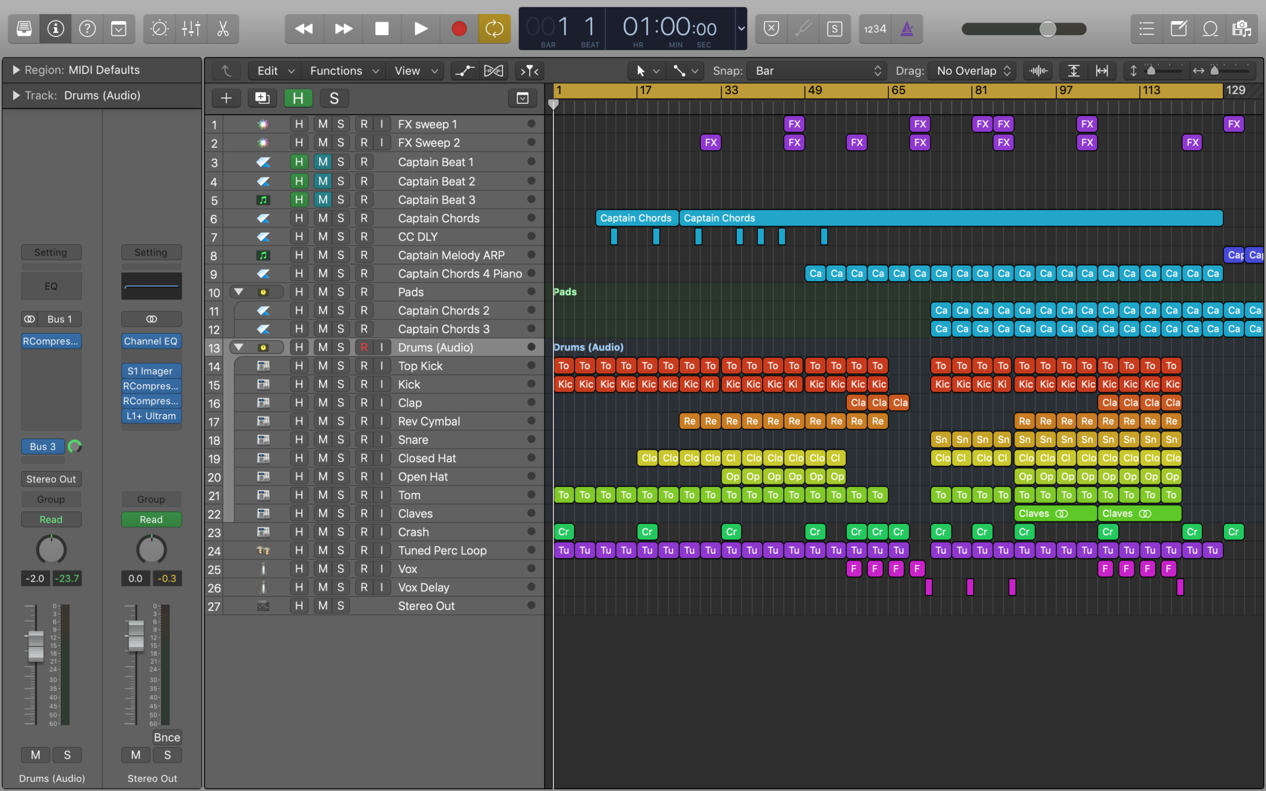Open the Mixer faders icon
The width and height of the screenshot is (1266, 791).
[191, 28]
